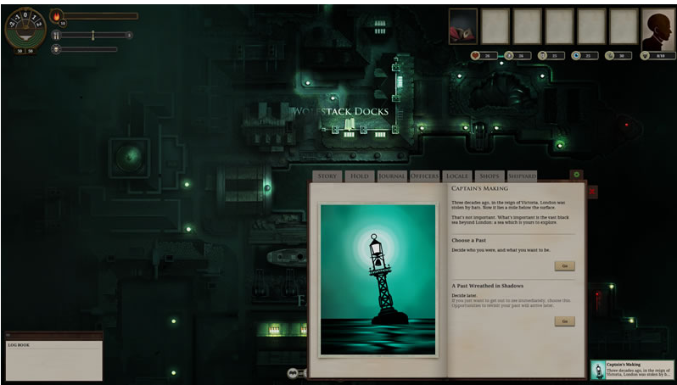
Task: Click the fuel gauge bar
Action: tap(101, 16)
